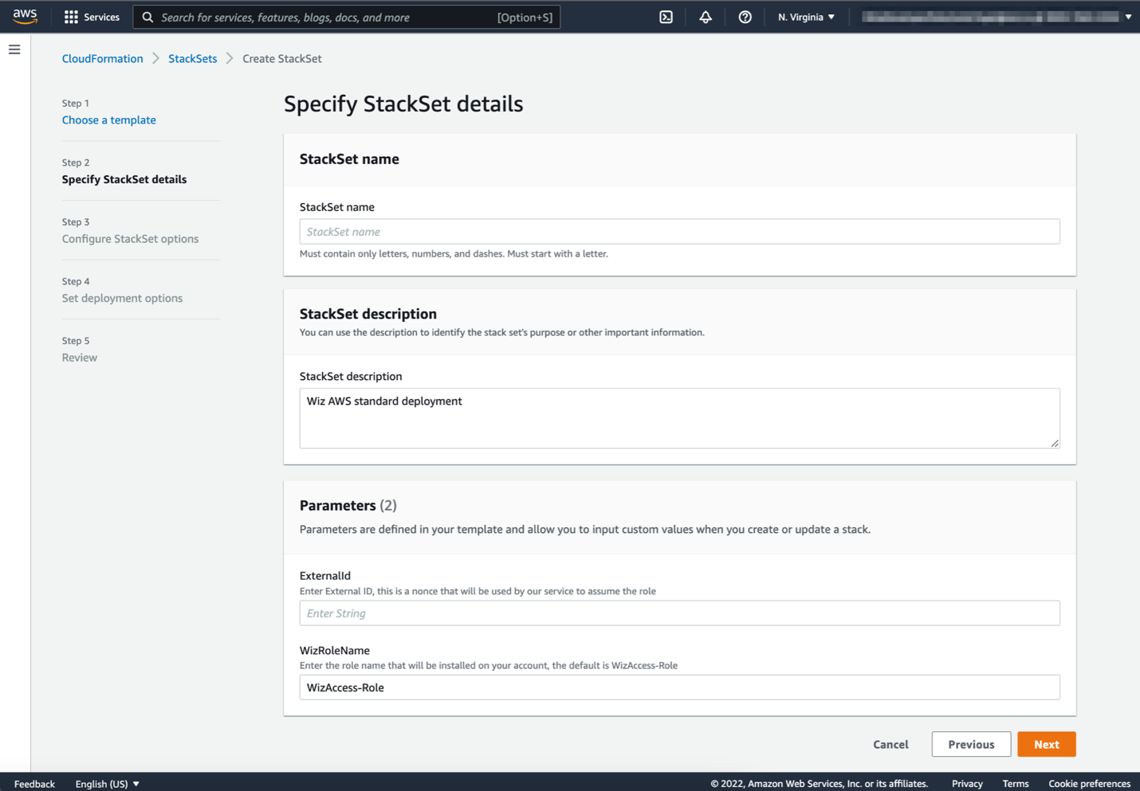This screenshot has width=1140, height=791.
Task: Continue with the orange Next button
Action: pyautogui.click(x=1047, y=744)
